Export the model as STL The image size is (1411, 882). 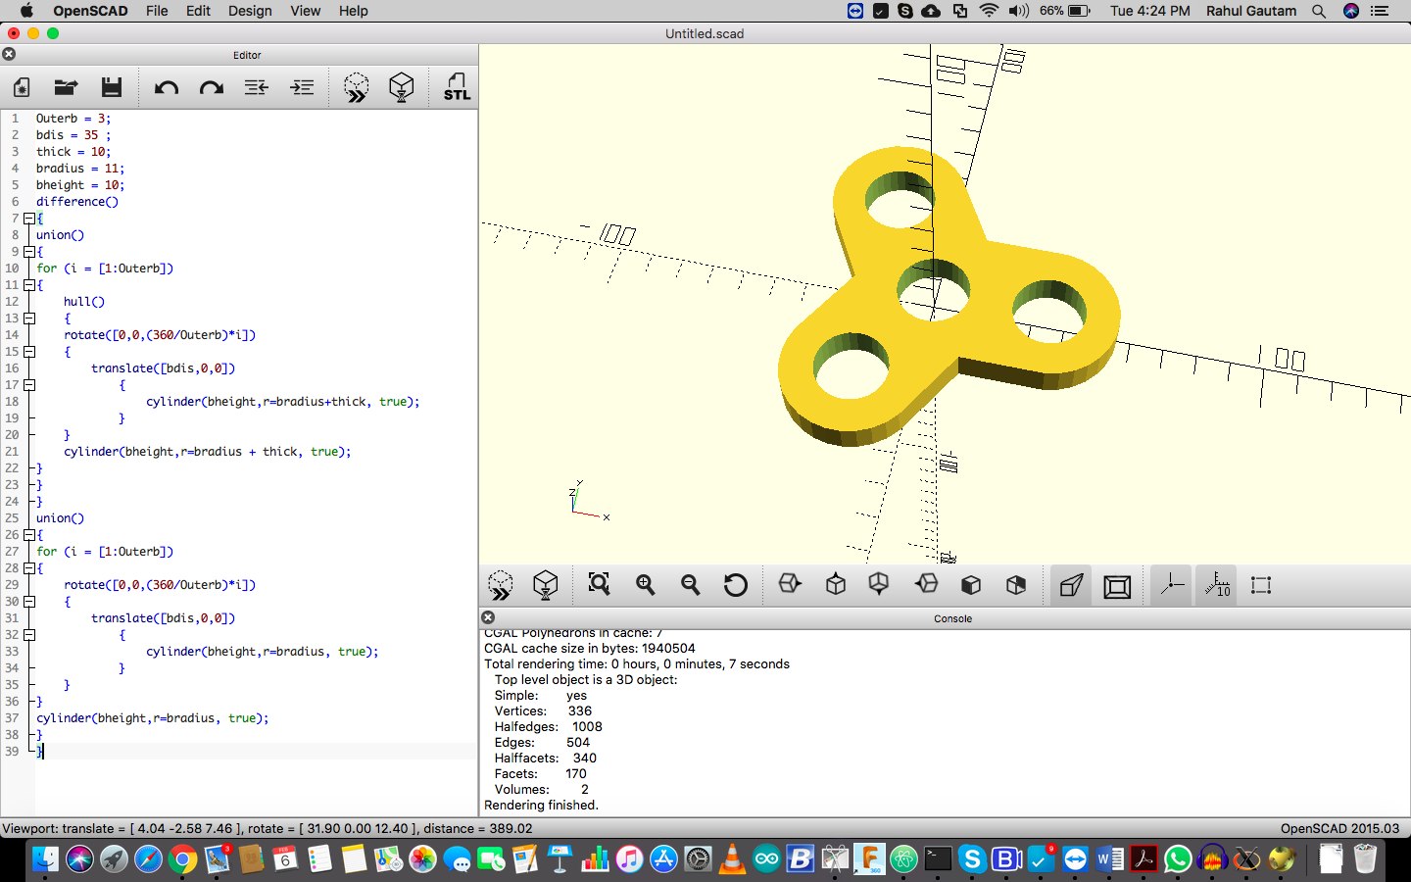click(457, 87)
